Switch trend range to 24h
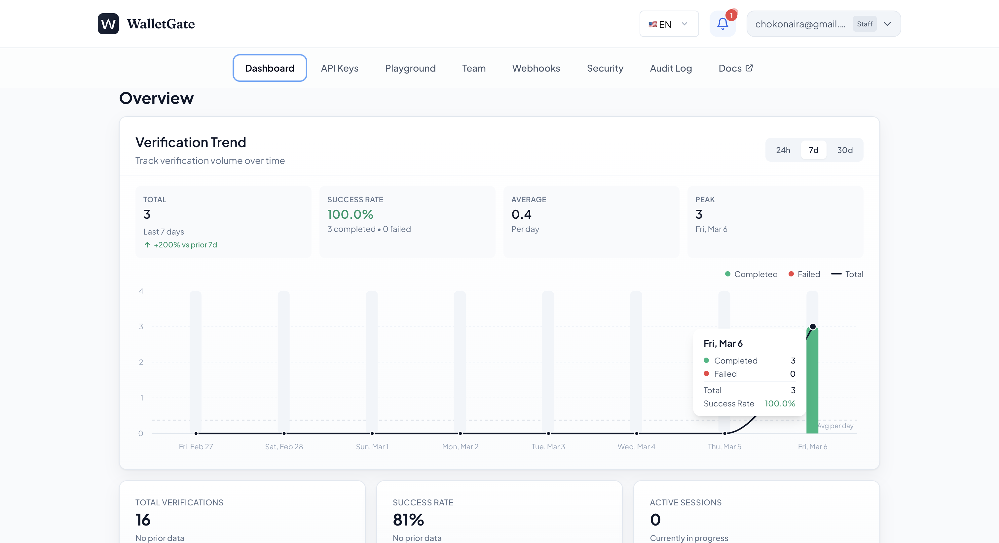Image resolution: width=999 pixels, height=543 pixels. (x=783, y=150)
